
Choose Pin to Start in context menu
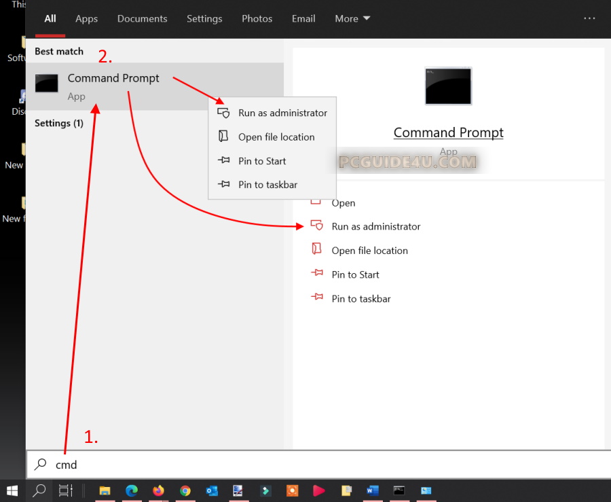[261, 161]
